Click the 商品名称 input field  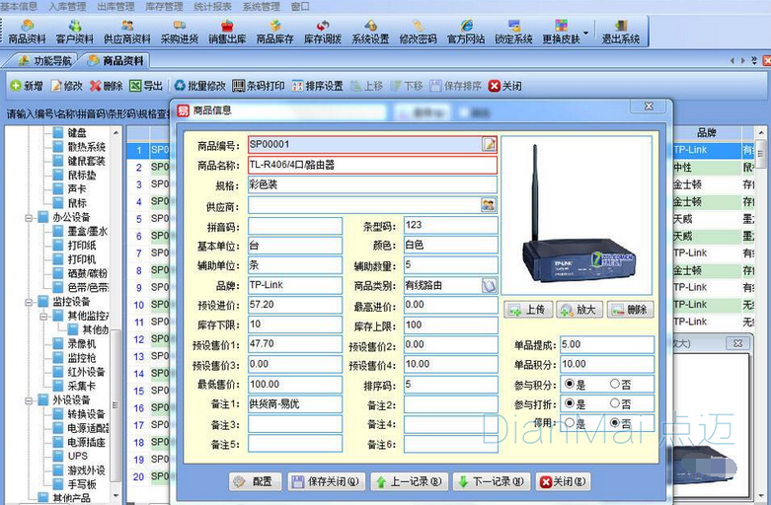tap(372, 165)
